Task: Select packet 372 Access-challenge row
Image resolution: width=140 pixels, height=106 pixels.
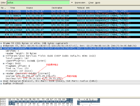Action: pyautogui.click(x=70, y=32)
